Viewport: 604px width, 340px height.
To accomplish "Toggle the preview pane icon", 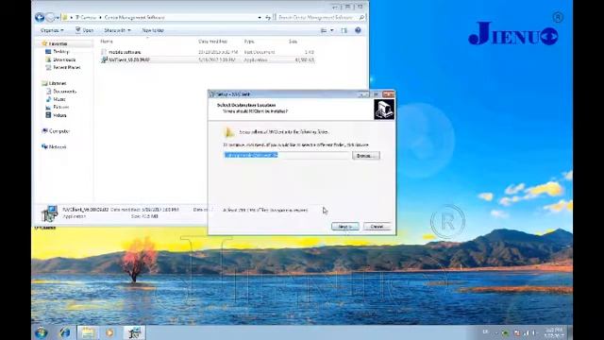I will (344, 30).
